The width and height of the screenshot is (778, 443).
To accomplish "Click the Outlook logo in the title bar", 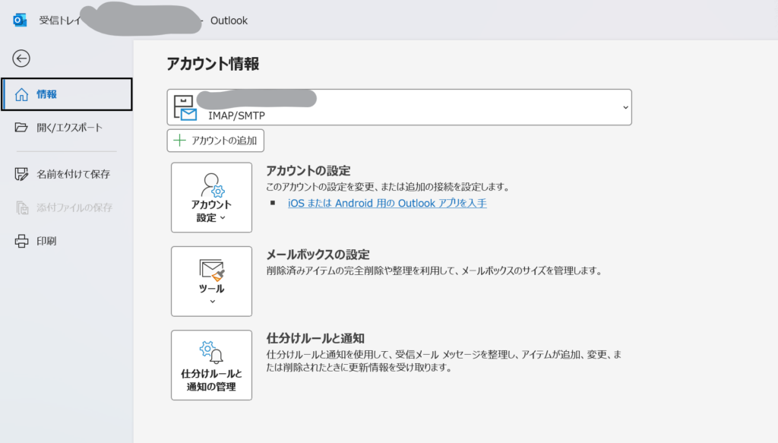I will click(x=20, y=21).
